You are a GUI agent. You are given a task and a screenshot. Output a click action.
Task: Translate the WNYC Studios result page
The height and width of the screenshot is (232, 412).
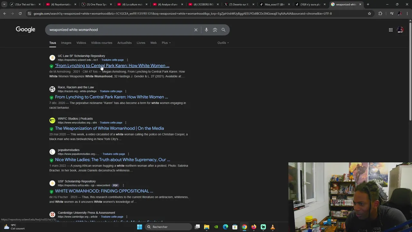(111, 122)
